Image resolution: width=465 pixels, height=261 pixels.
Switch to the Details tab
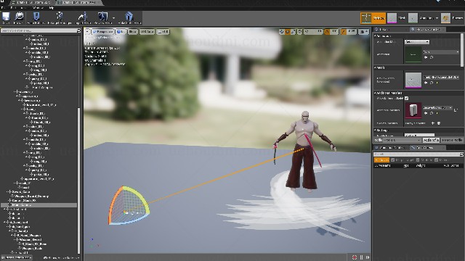tap(384, 29)
